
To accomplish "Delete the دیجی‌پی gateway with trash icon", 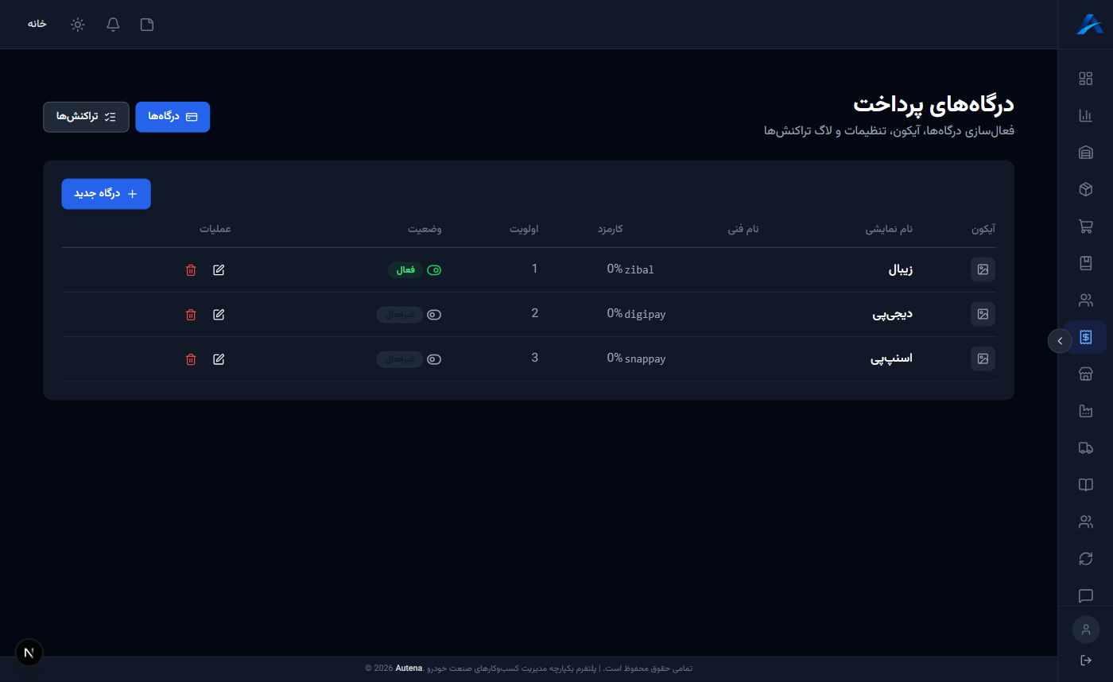I will 191,315.
